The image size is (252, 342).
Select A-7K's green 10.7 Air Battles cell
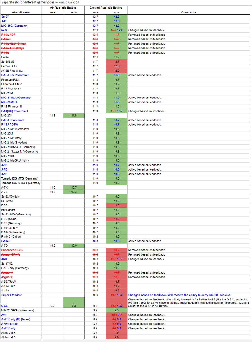[x=74, y=187]
